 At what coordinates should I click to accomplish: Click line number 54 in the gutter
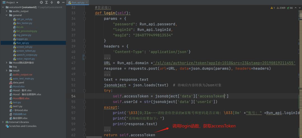[x=73, y=96]
